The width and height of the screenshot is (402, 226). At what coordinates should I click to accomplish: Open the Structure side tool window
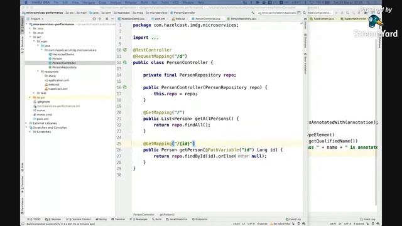tap(23, 45)
